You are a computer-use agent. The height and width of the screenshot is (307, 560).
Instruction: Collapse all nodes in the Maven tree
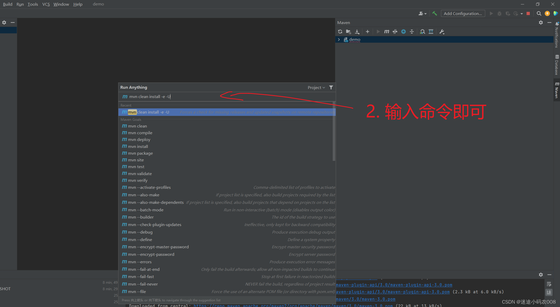412,32
